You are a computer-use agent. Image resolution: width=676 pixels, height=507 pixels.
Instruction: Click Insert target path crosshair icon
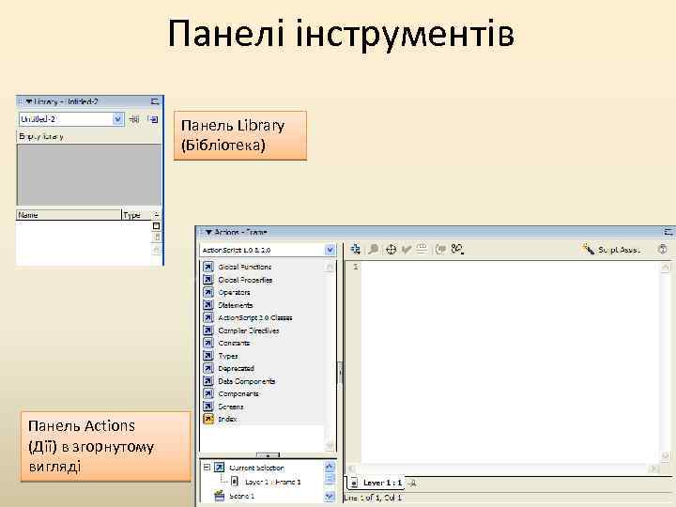point(391,249)
